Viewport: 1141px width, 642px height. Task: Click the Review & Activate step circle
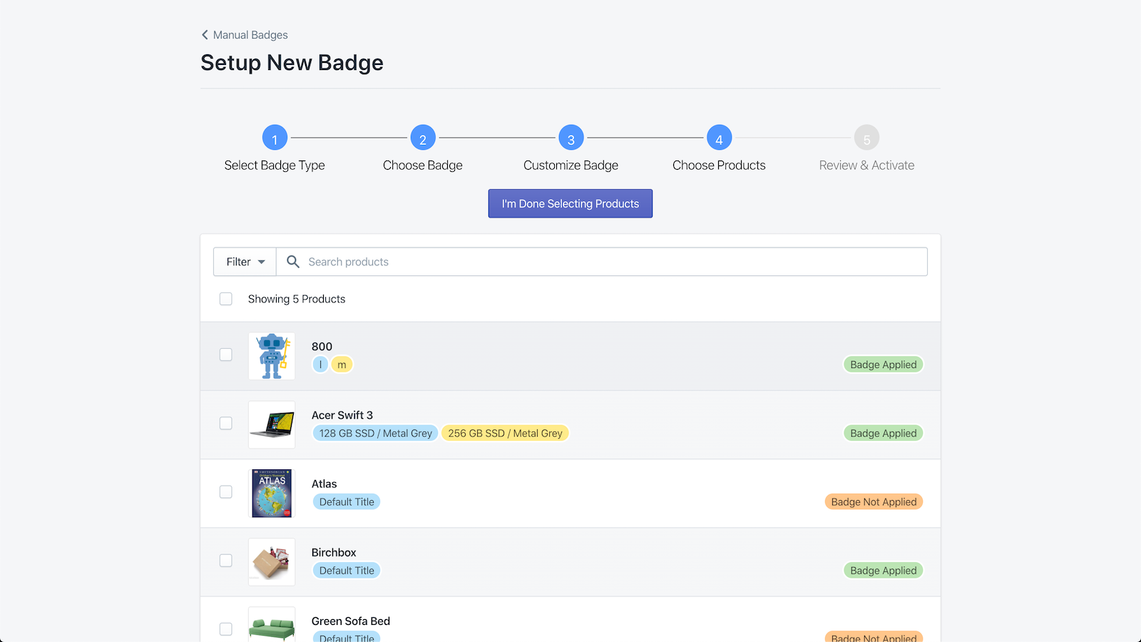pyautogui.click(x=866, y=138)
